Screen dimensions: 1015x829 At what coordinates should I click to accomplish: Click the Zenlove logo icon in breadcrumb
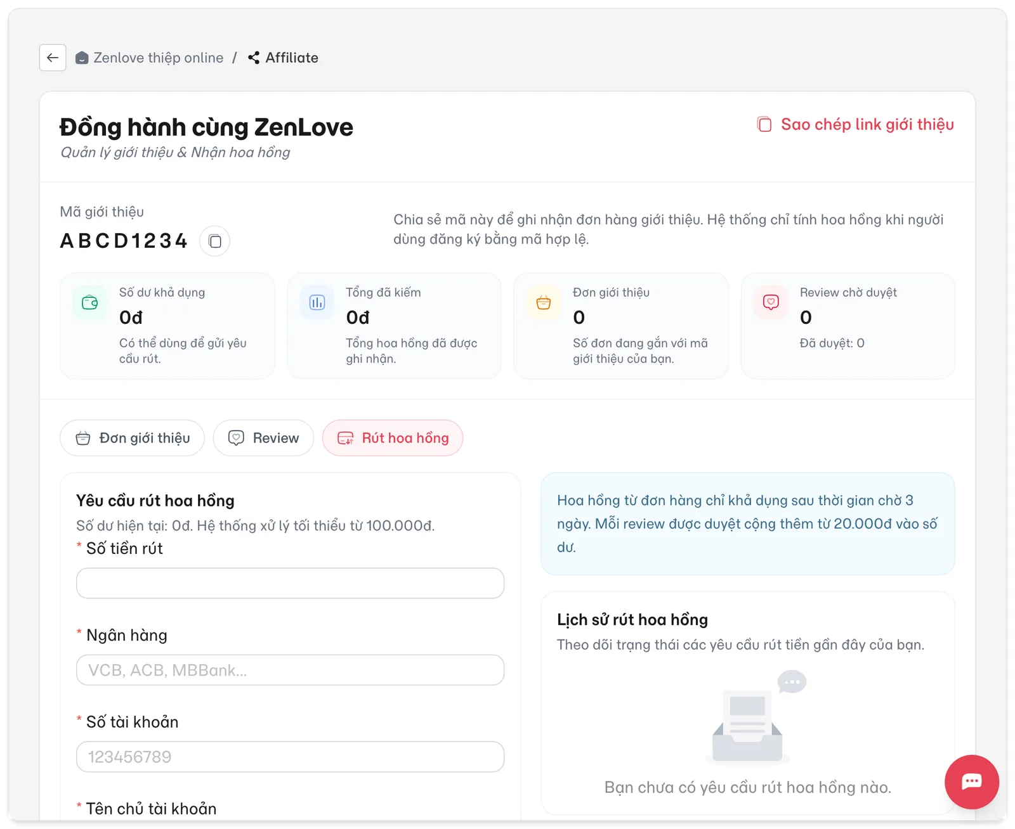[x=82, y=58]
